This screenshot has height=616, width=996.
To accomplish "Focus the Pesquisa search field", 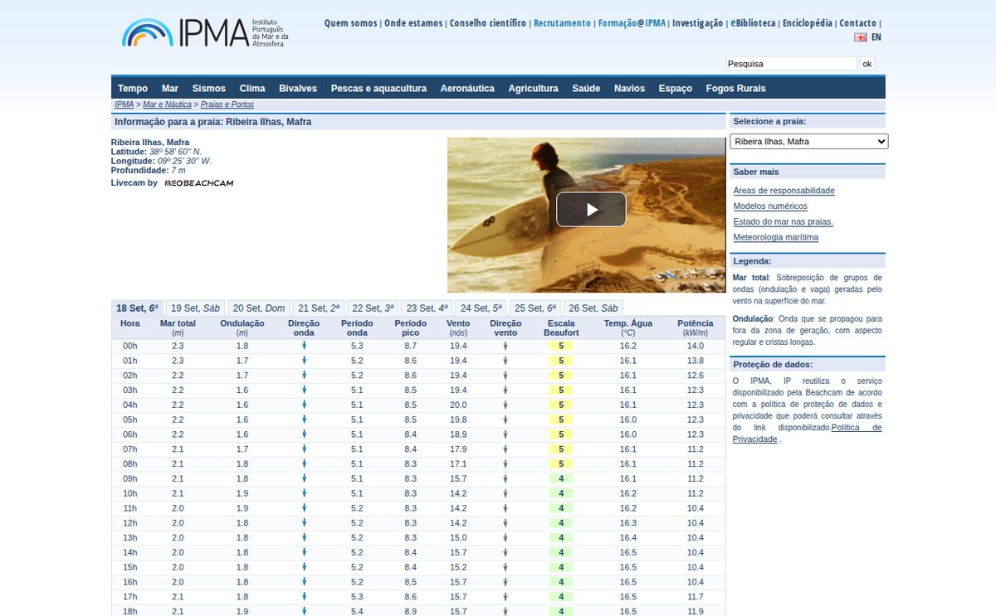I will 791,64.
